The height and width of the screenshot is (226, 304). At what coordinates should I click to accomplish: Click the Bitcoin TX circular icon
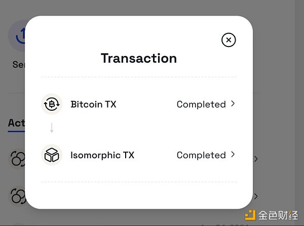[51, 104]
